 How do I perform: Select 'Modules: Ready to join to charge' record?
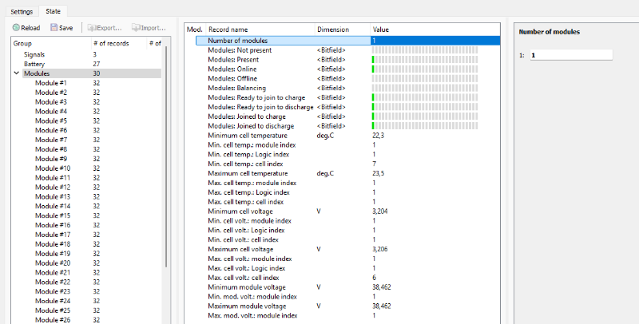click(x=256, y=97)
